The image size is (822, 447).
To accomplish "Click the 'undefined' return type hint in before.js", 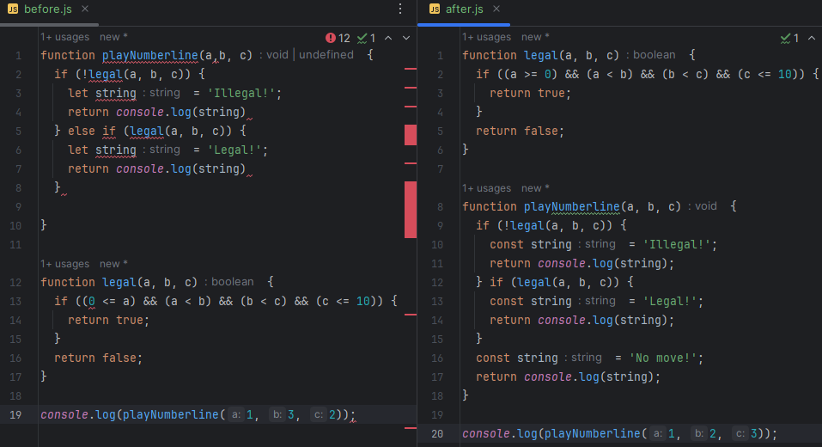I will tap(326, 55).
